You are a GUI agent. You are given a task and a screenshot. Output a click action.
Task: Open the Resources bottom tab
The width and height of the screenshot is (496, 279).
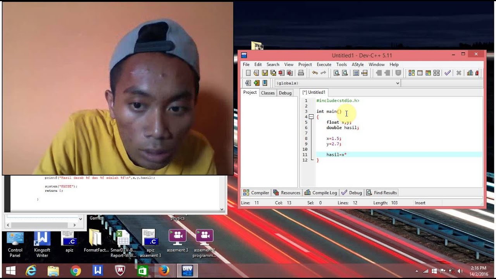click(287, 193)
